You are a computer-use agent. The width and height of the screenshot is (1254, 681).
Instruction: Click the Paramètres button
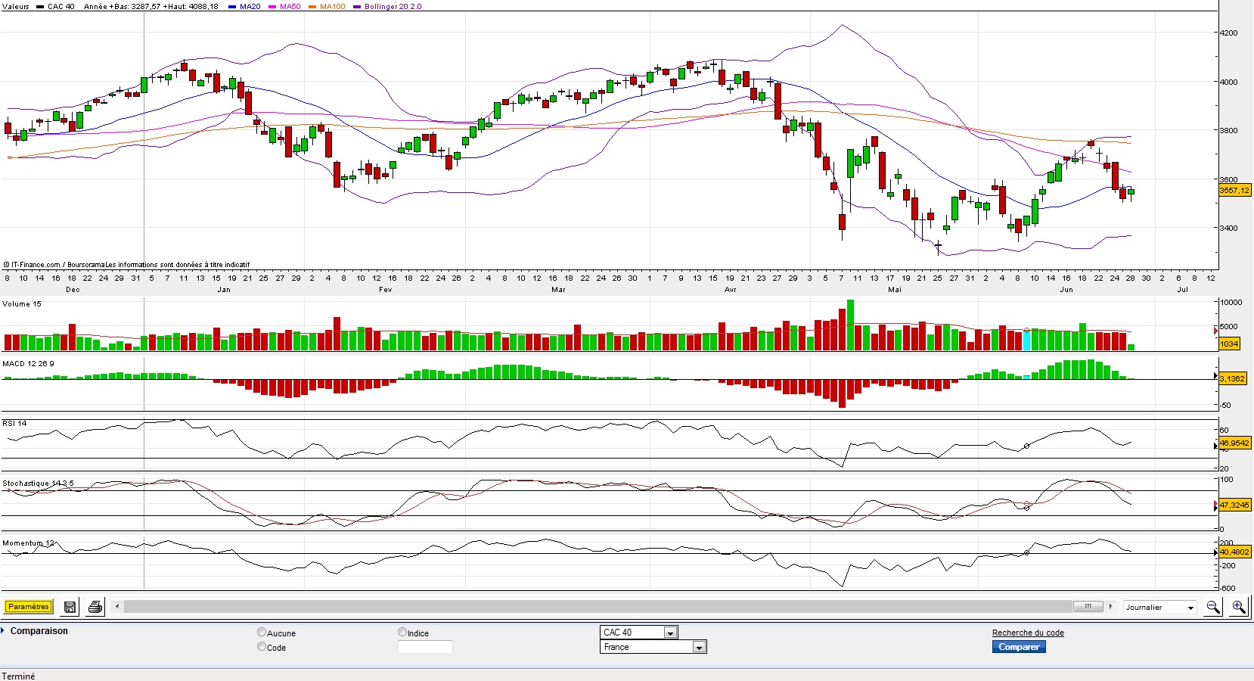(29, 607)
